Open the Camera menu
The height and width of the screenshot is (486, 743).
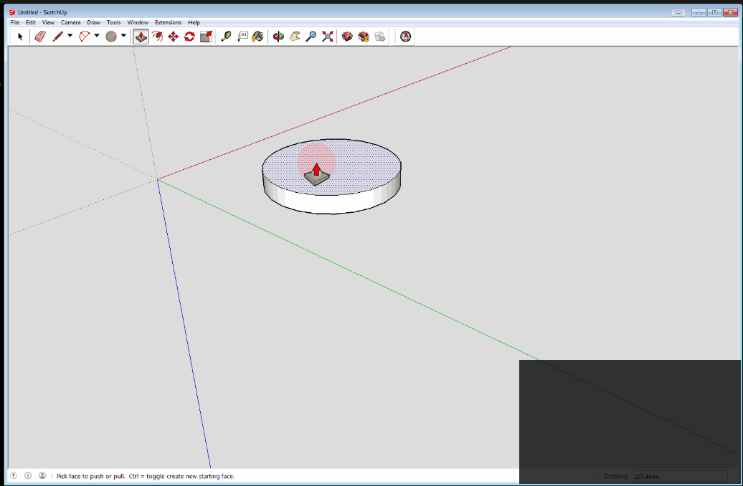[70, 23]
